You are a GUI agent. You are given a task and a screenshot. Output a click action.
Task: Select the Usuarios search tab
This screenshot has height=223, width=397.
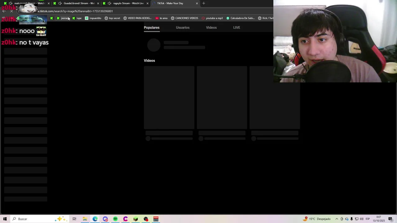183,28
